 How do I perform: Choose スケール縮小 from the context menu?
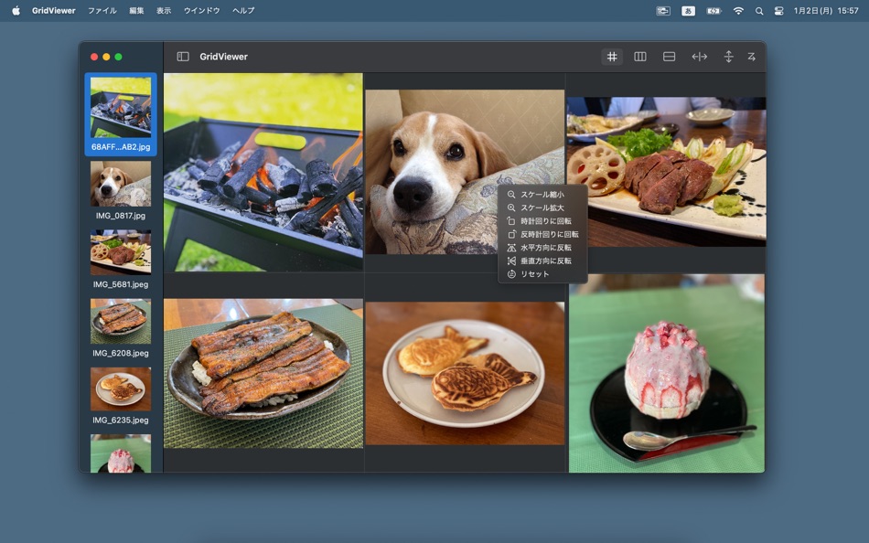pos(542,195)
